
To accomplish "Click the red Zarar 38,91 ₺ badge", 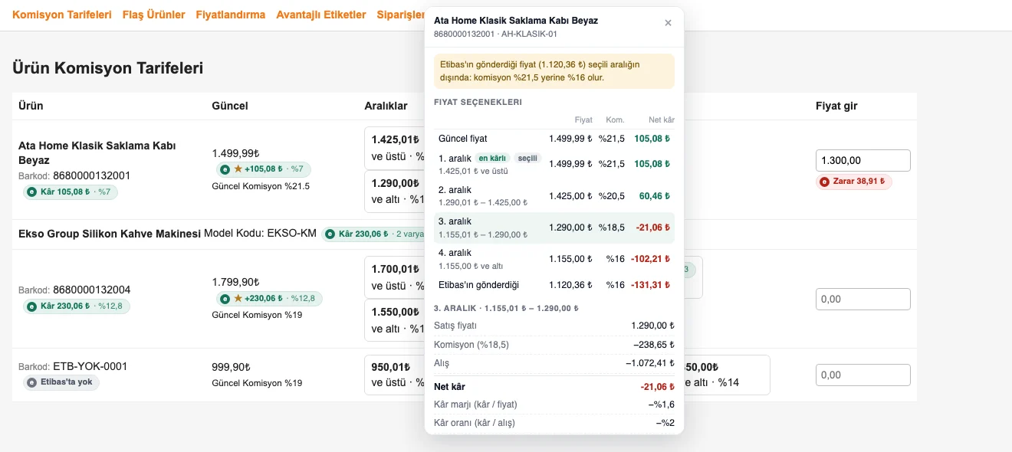I will [x=854, y=182].
